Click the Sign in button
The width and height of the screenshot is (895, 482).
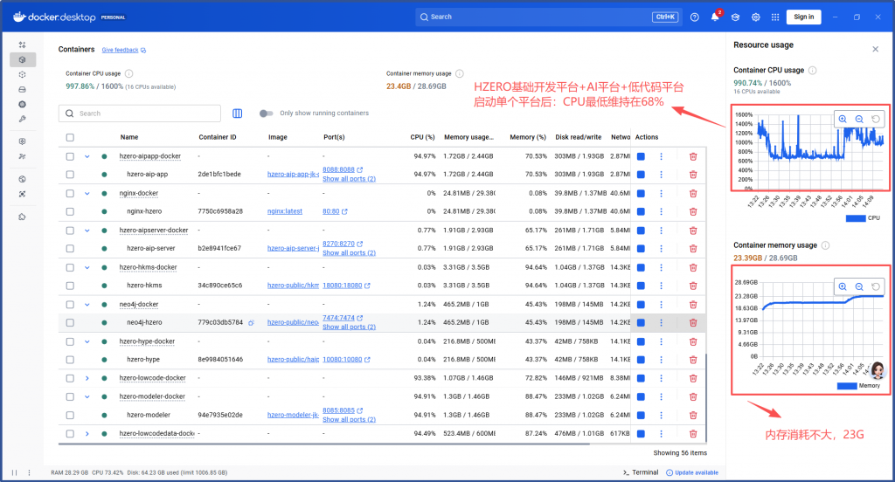click(803, 17)
